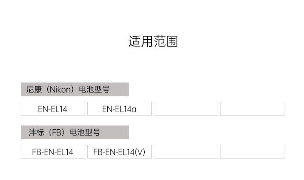The width and height of the screenshot is (304, 180).
Task: Click the trailing "a" in EN-EL14a
Action: 134,109
